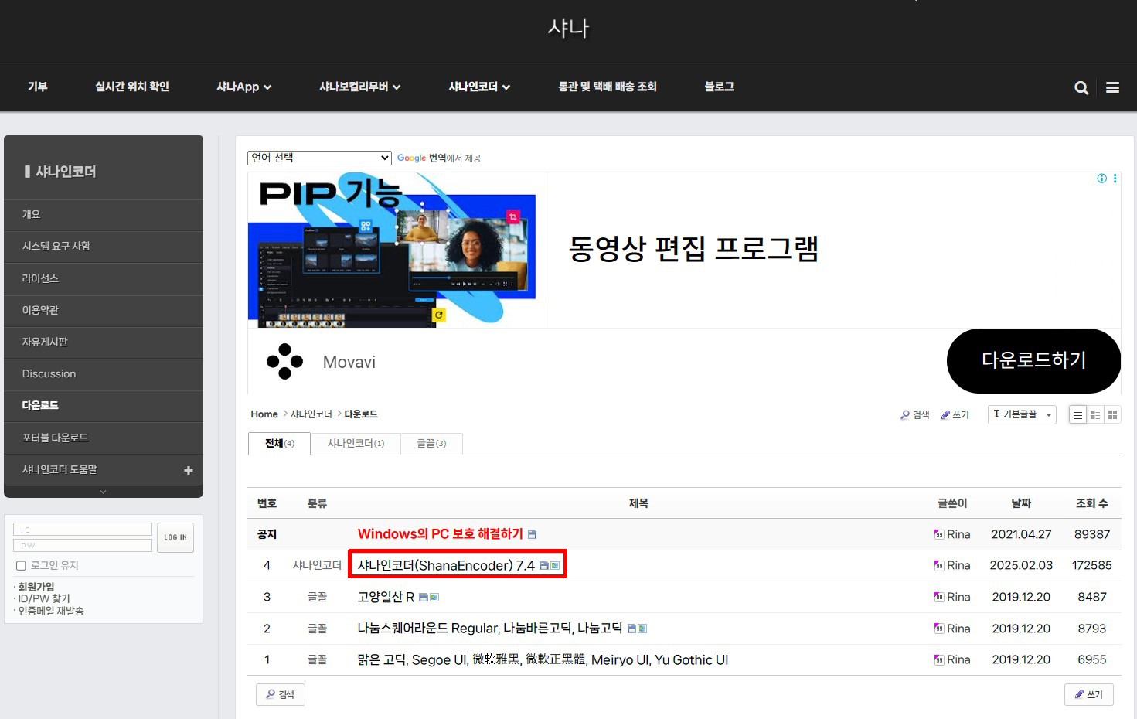Open the 언어 선택 language dropdown

point(319,158)
